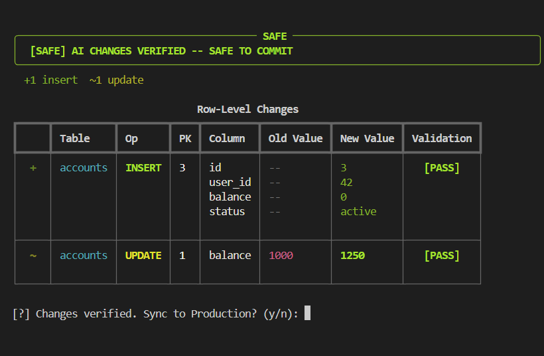This screenshot has height=356, width=544.
Task: Click 'accounts' in the UPDATE row
Action: (84, 255)
